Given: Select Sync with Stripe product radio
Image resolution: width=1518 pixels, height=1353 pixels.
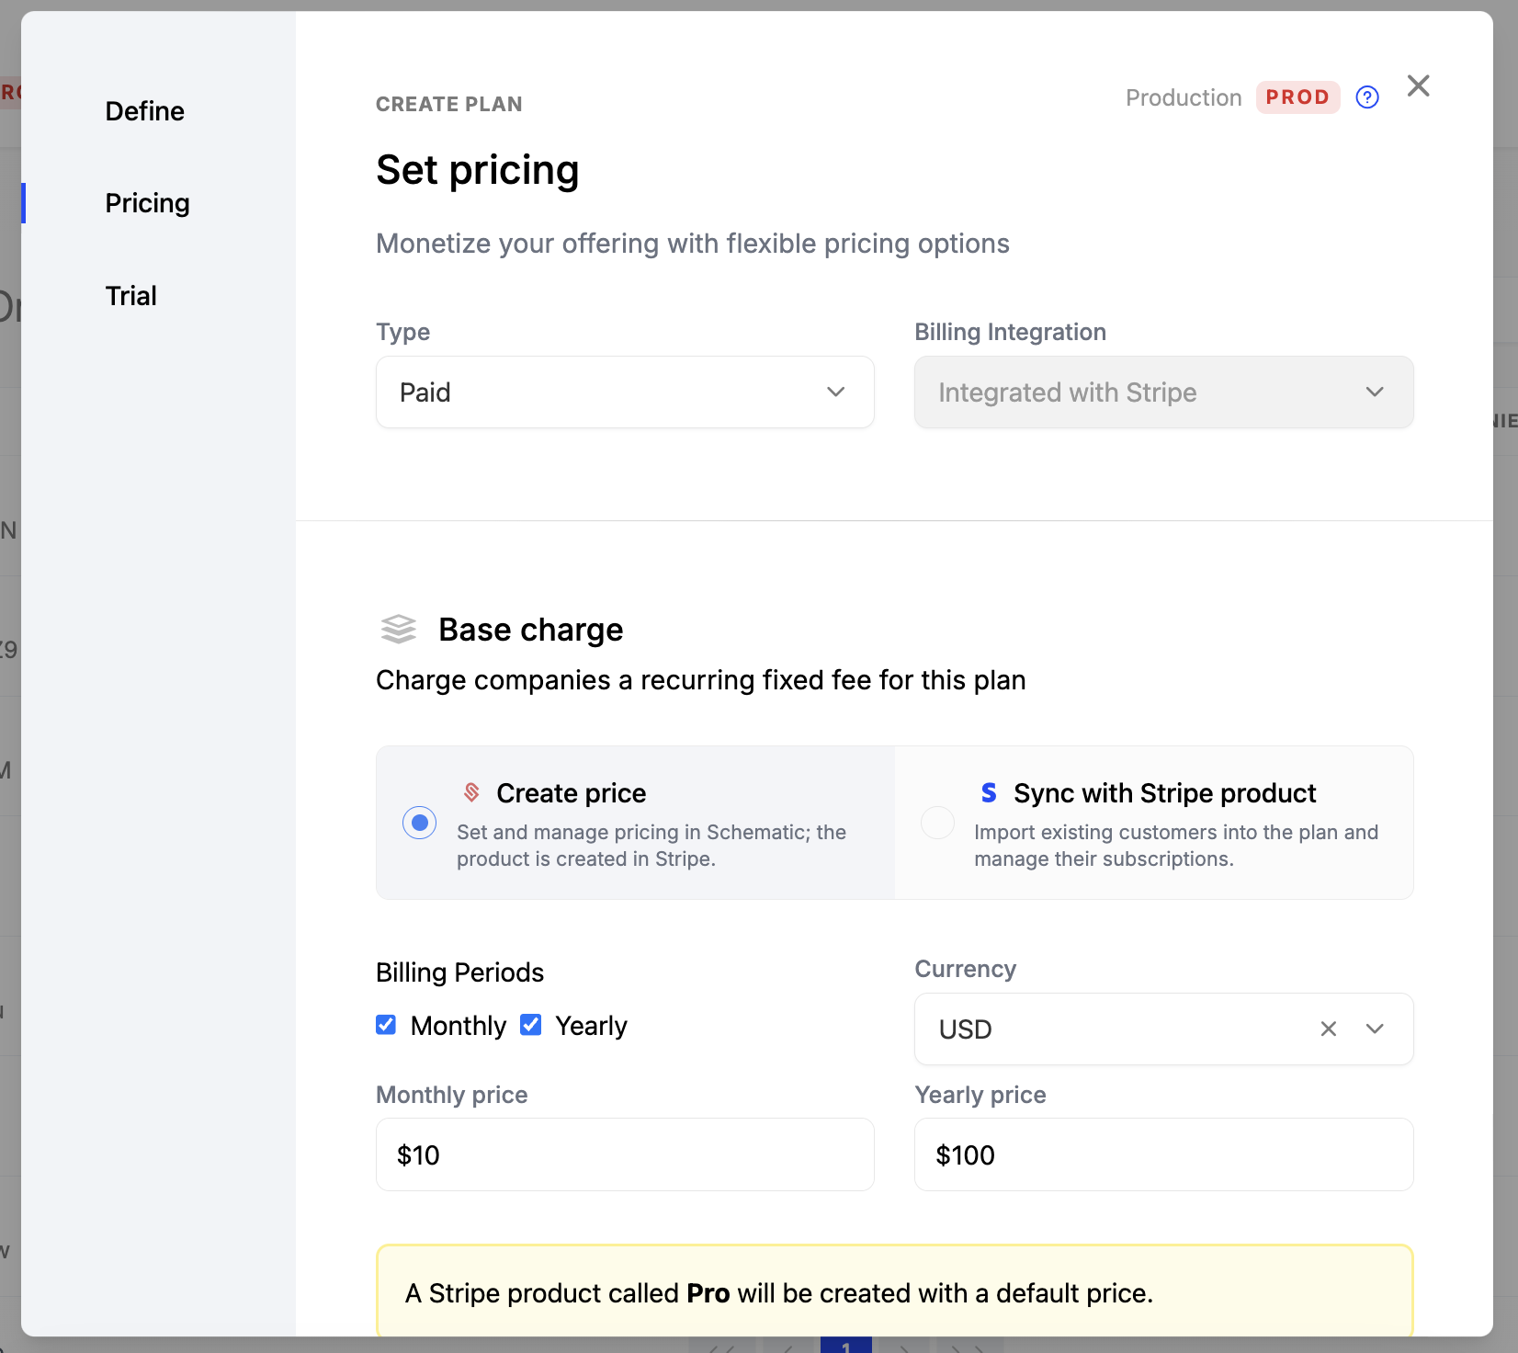Looking at the screenshot, I should pyautogui.click(x=937, y=823).
